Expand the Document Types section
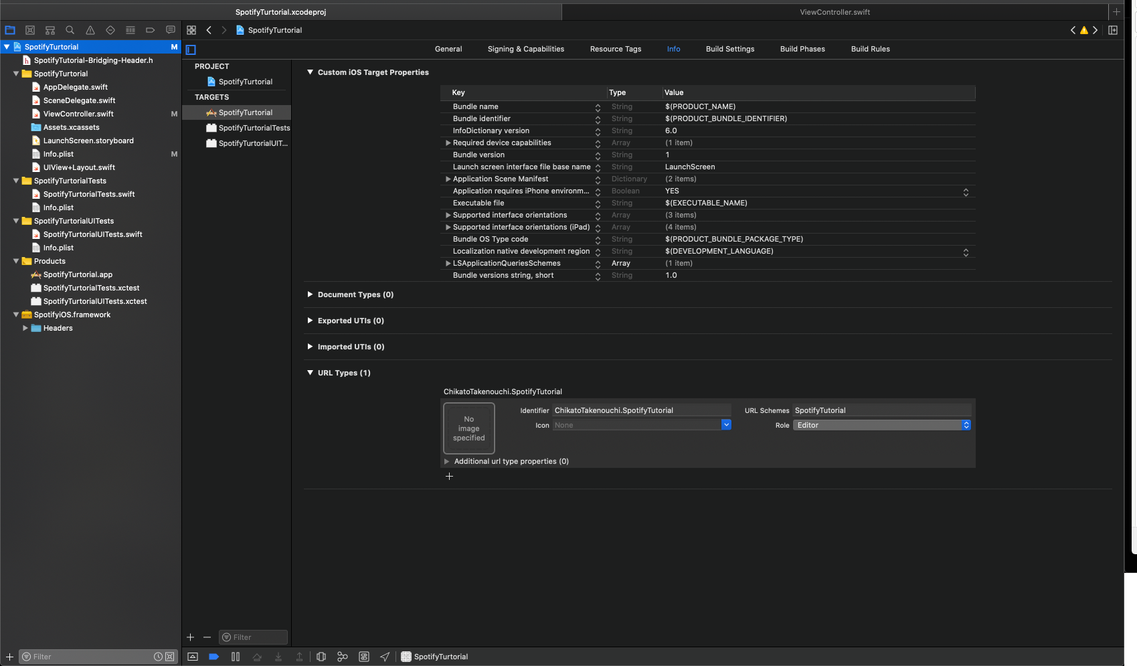The width and height of the screenshot is (1137, 666). (x=310, y=295)
